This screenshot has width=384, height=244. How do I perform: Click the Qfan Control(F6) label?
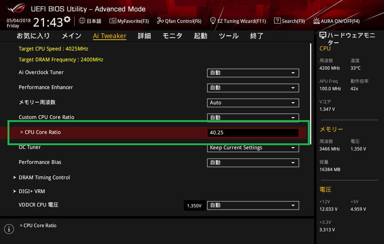(183, 21)
